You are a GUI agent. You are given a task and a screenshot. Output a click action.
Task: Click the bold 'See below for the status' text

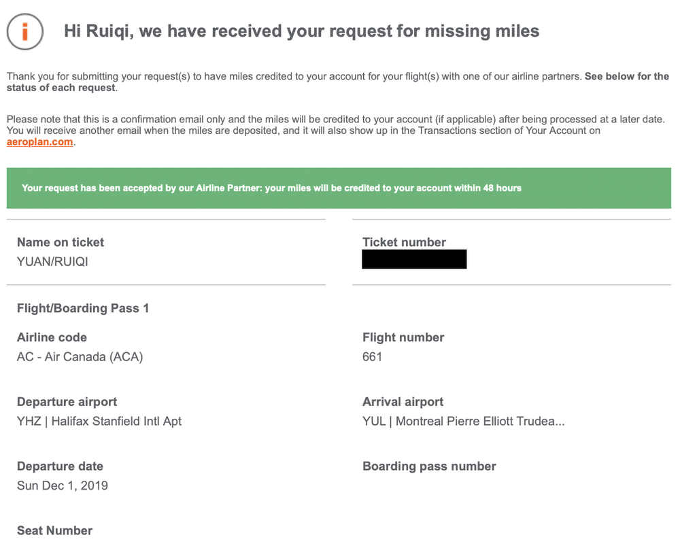click(x=626, y=76)
